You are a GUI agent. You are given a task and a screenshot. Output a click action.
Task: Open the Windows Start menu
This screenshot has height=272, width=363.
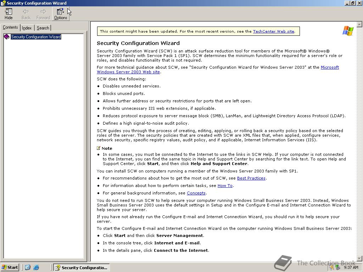(10, 267)
